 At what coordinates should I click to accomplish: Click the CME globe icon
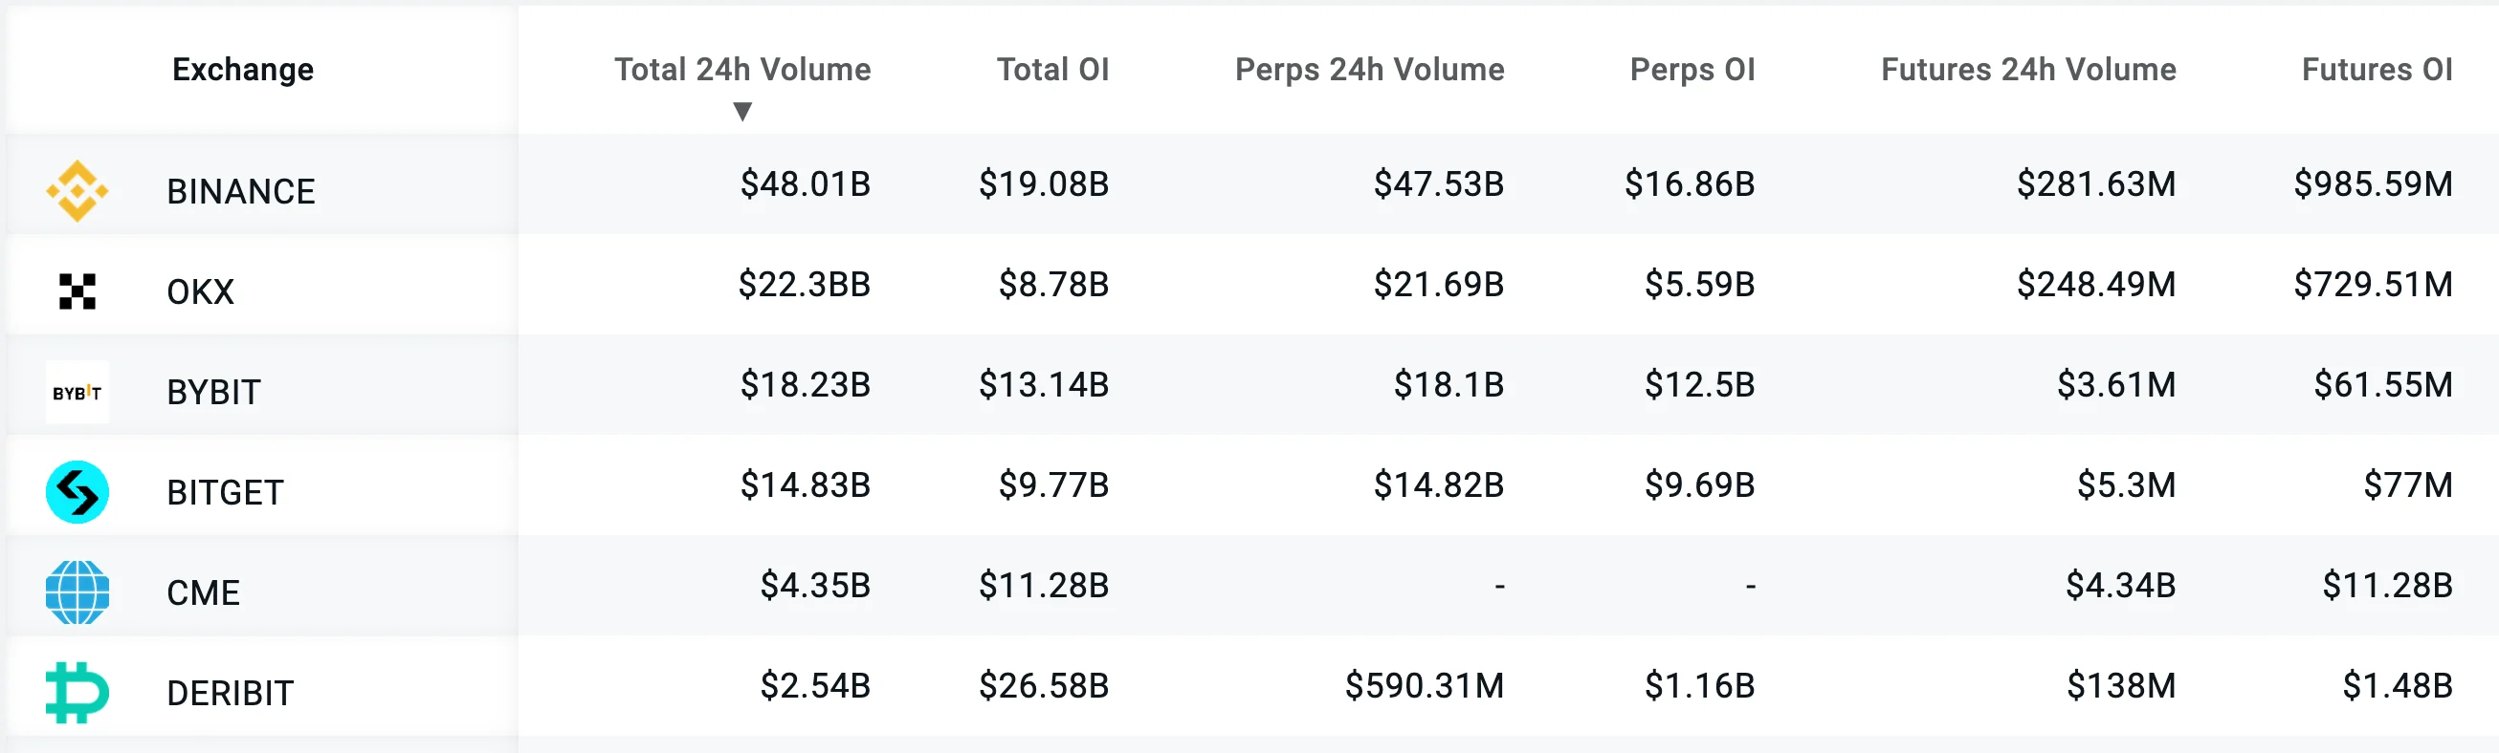click(77, 592)
